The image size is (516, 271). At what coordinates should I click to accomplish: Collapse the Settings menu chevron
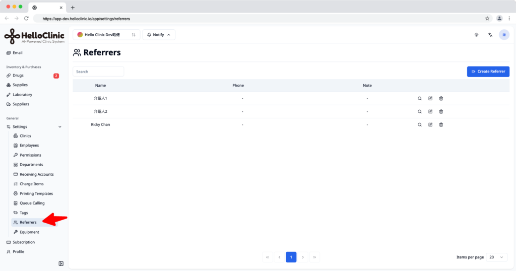60,126
